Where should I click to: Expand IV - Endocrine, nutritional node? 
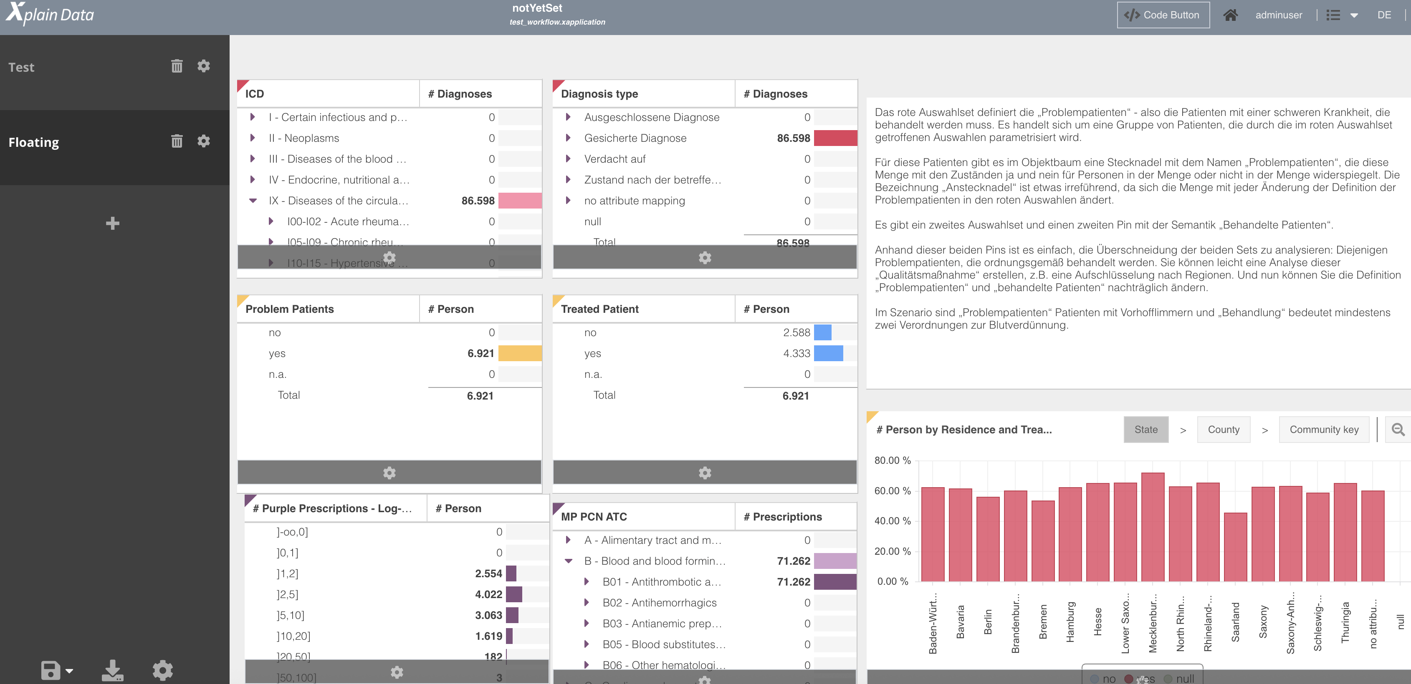pyautogui.click(x=253, y=179)
